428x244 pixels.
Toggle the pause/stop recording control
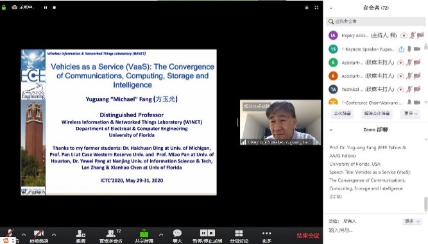(x=207, y=233)
